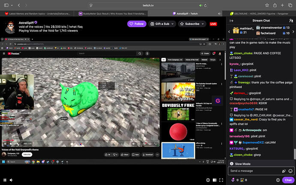Bookmark the page with the star icon
Viewport: 296px width, 185px height.
pyautogui.click(x=267, y=5)
